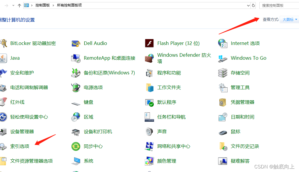Image resolution: width=299 pixels, height=172 pixels.
Task: Open the Dell Audio icon
Action: (x=76, y=44)
